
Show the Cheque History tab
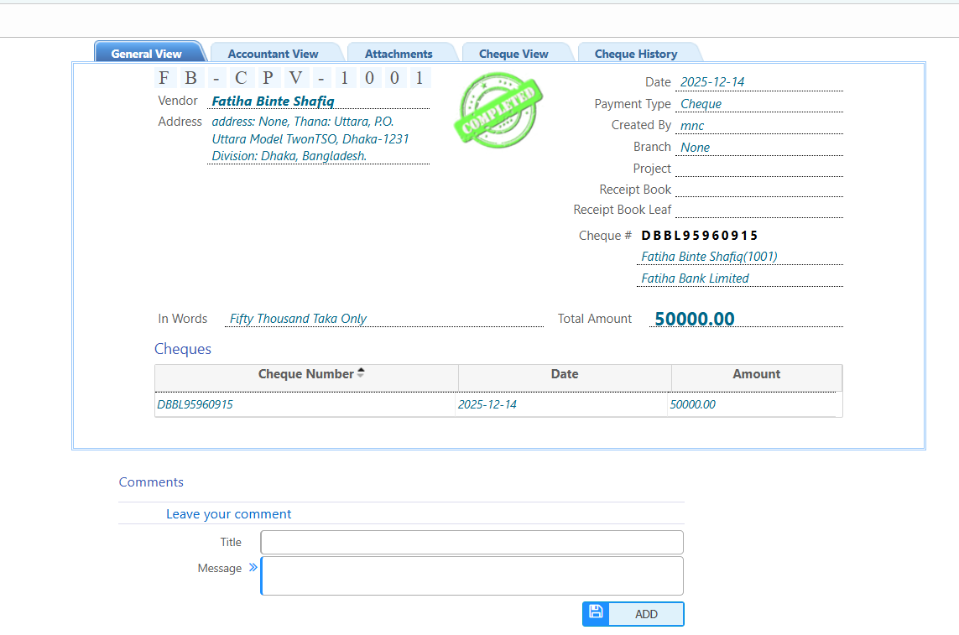coord(636,54)
